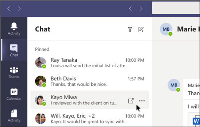
Task: Click the forward arrow beside search box
Action: click(141, 9)
